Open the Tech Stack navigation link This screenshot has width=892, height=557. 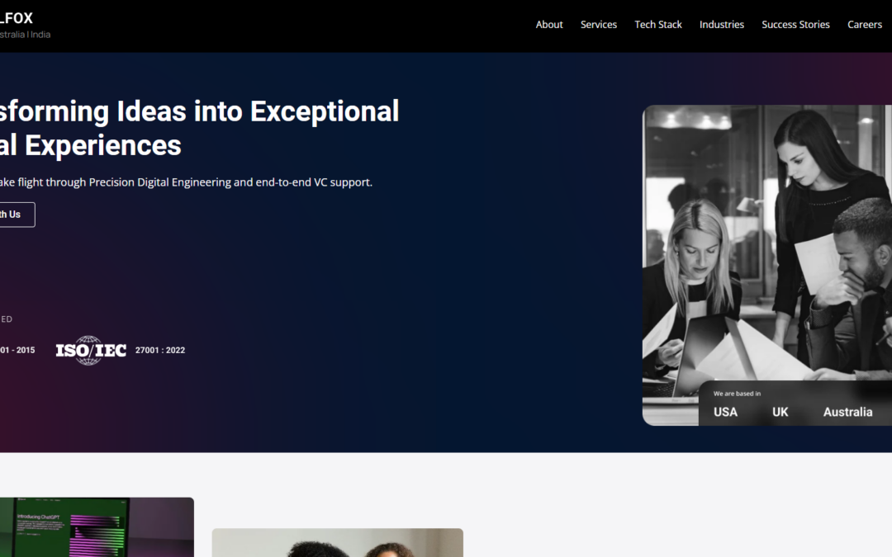pyautogui.click(x=658, y=25)
